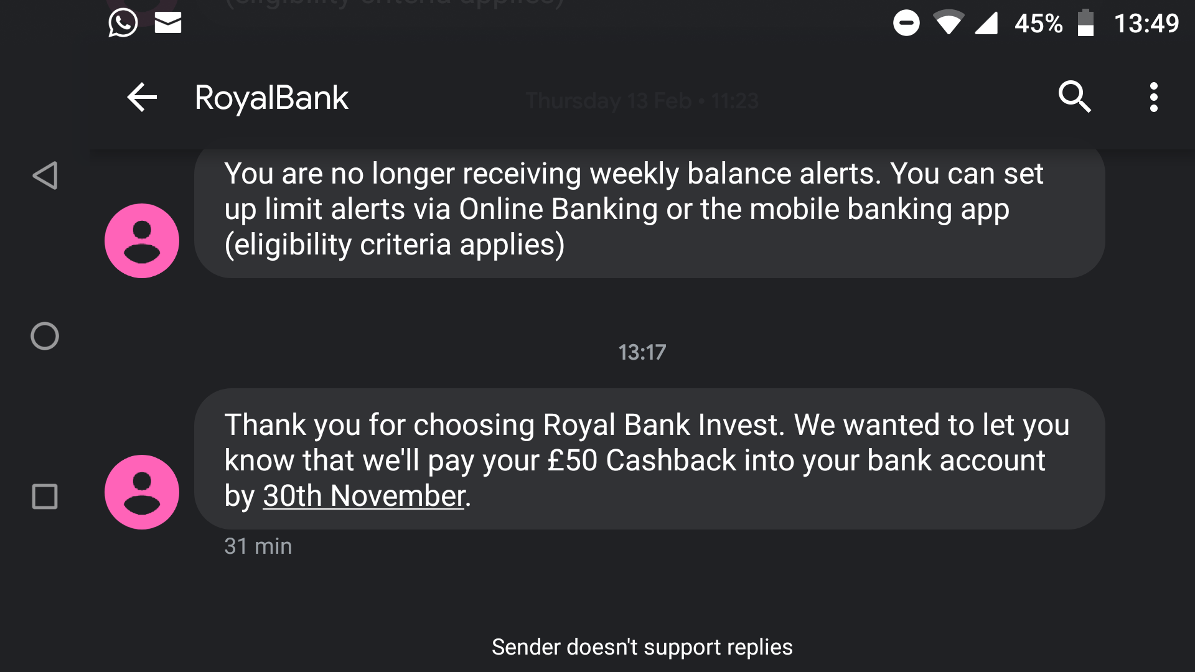Go back using the arrow beside RoyalBank
Screen dimensions: 1195x672
[x=142, y=98]
